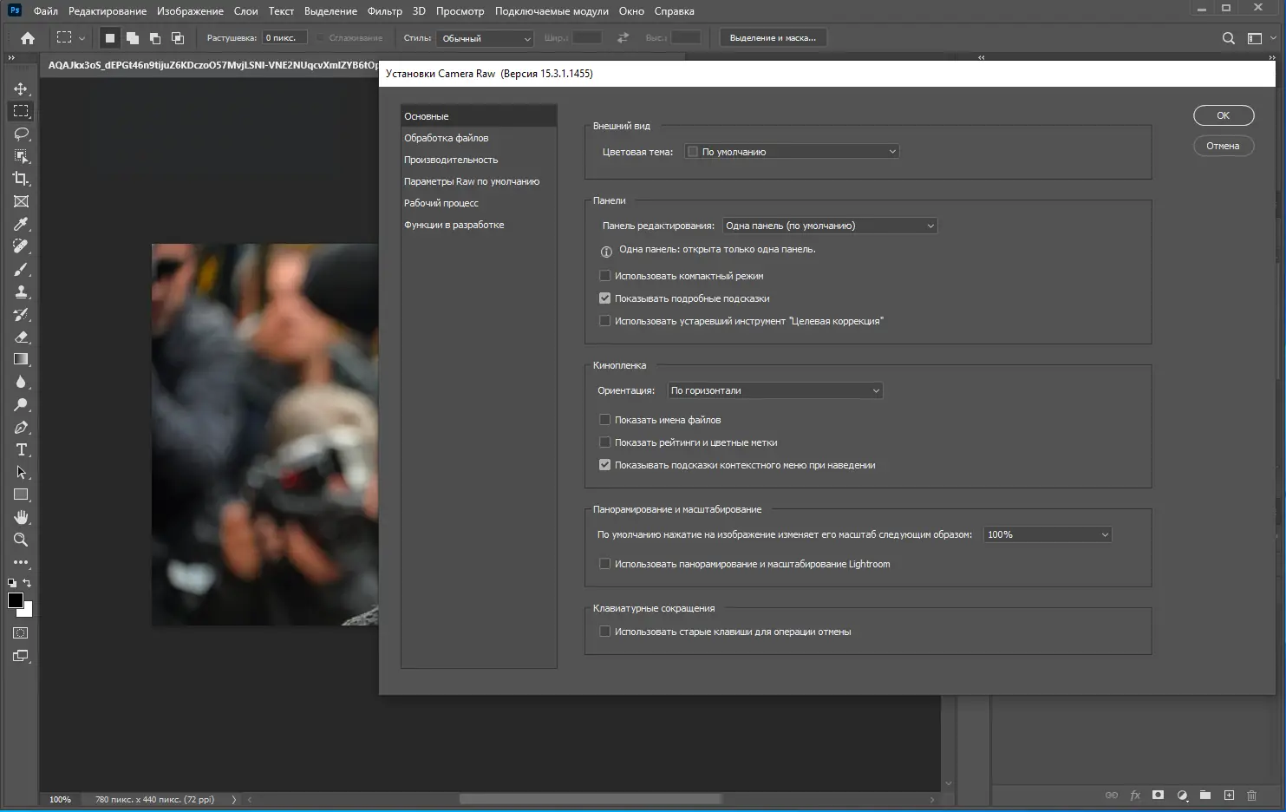
Task: Check 'Использовать старые клавиши для операции отмены'
Action: click(605, 632)
